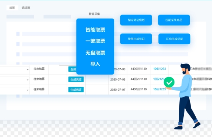Open the invoice link ending in 233
Screen dimensions: 212x137
159,69
